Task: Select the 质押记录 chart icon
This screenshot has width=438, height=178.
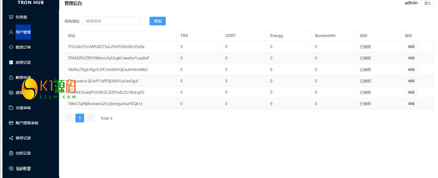Action: coord(11,62)
